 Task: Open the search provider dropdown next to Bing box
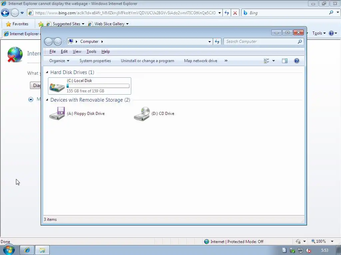(x=338, y=13)
